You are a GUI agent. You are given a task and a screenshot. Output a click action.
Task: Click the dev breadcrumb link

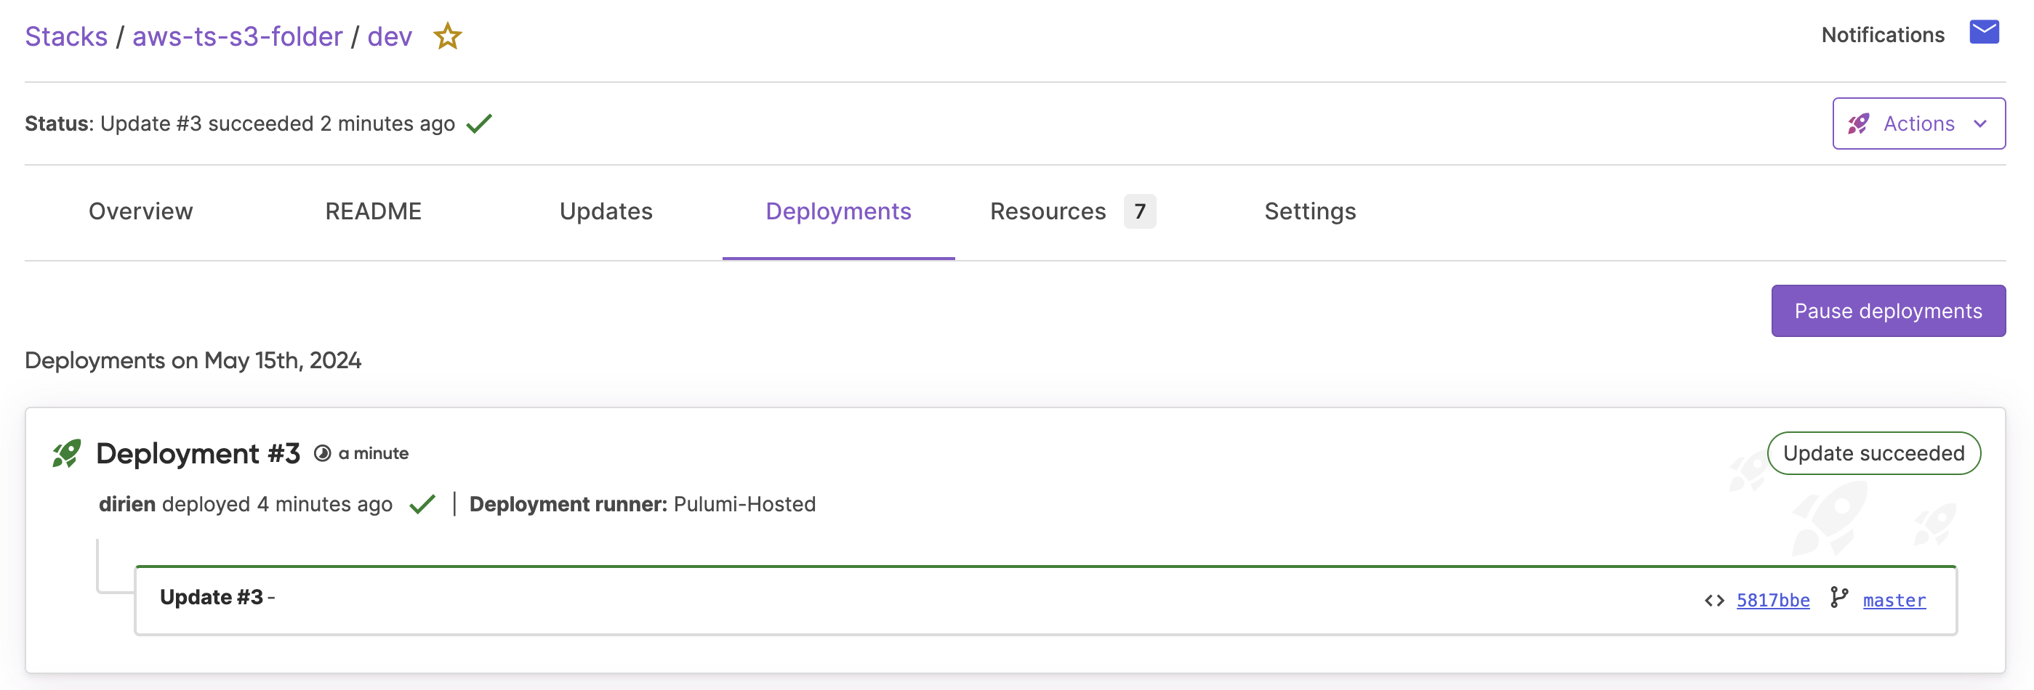(x=390, y=36)
